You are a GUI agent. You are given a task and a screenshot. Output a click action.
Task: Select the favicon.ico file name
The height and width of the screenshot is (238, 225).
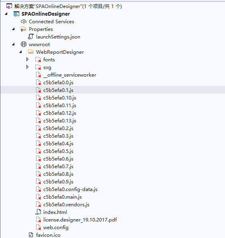48,235
